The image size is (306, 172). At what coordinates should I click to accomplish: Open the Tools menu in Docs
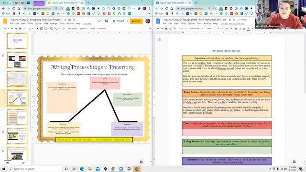[199, 23]
